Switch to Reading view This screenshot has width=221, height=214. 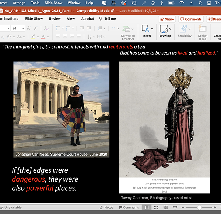click(165, 207)
